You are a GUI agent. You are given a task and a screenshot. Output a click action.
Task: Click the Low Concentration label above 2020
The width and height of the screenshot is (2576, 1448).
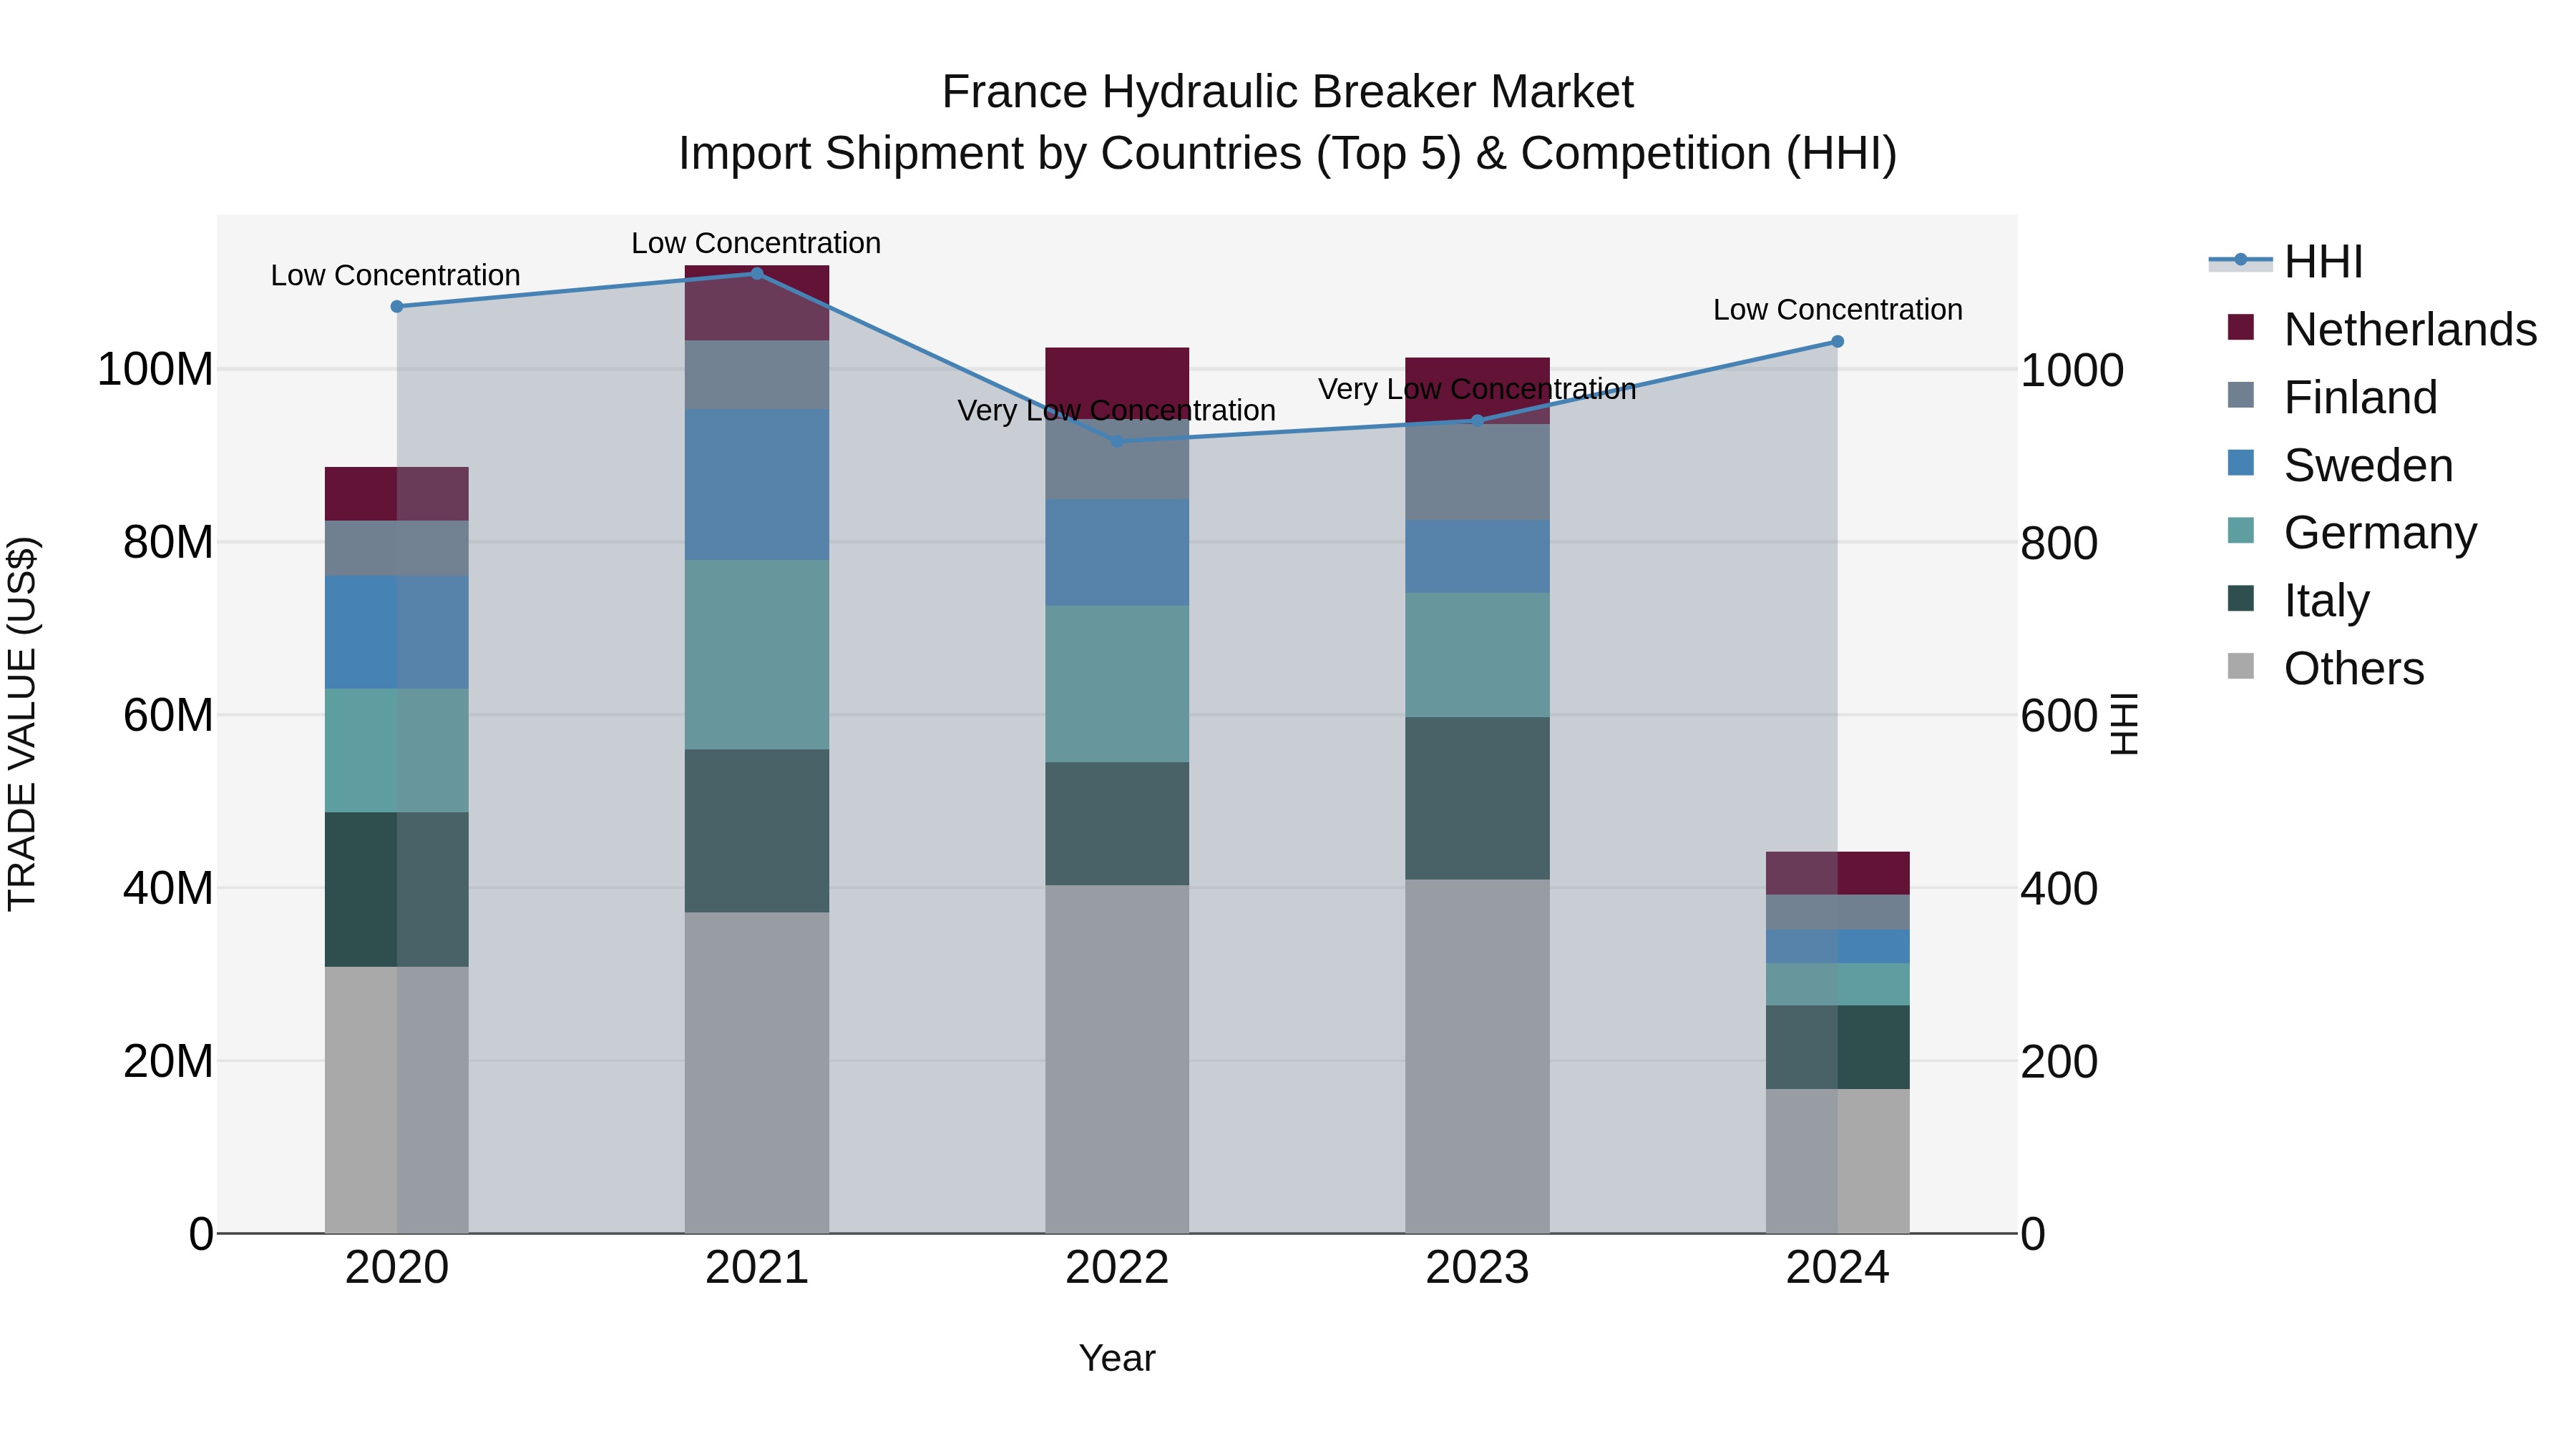pyautogui.click(x=396, y=275)
